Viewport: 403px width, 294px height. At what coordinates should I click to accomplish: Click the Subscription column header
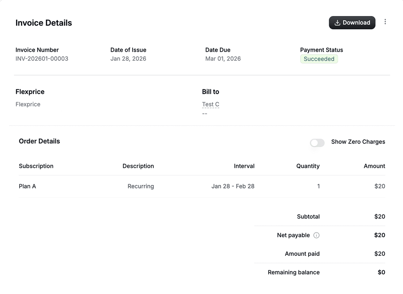point(36,166)
